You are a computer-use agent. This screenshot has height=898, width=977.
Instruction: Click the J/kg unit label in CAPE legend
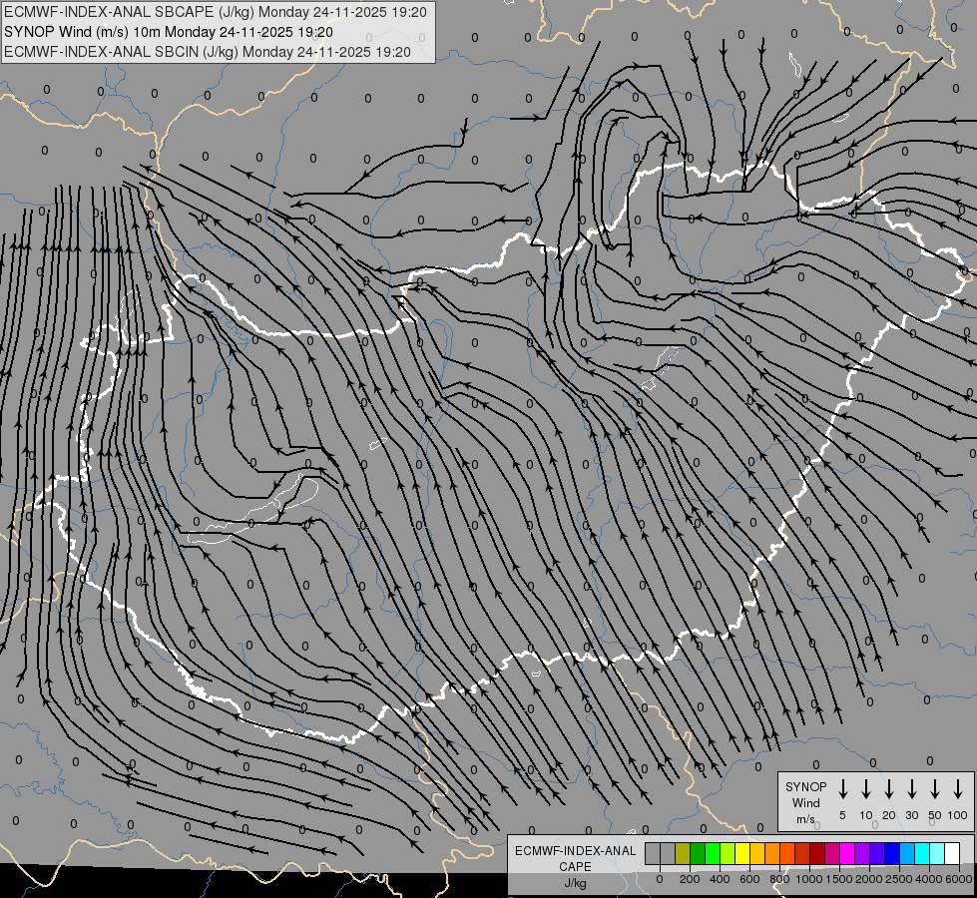(575, 883)
